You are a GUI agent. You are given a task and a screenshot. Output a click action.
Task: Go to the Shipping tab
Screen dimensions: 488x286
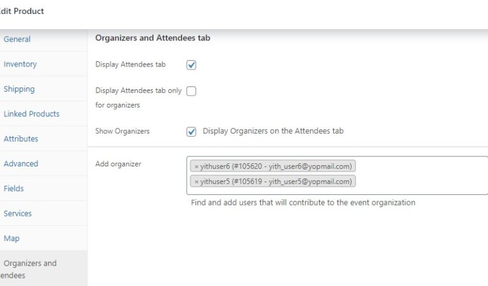[19, 89]
